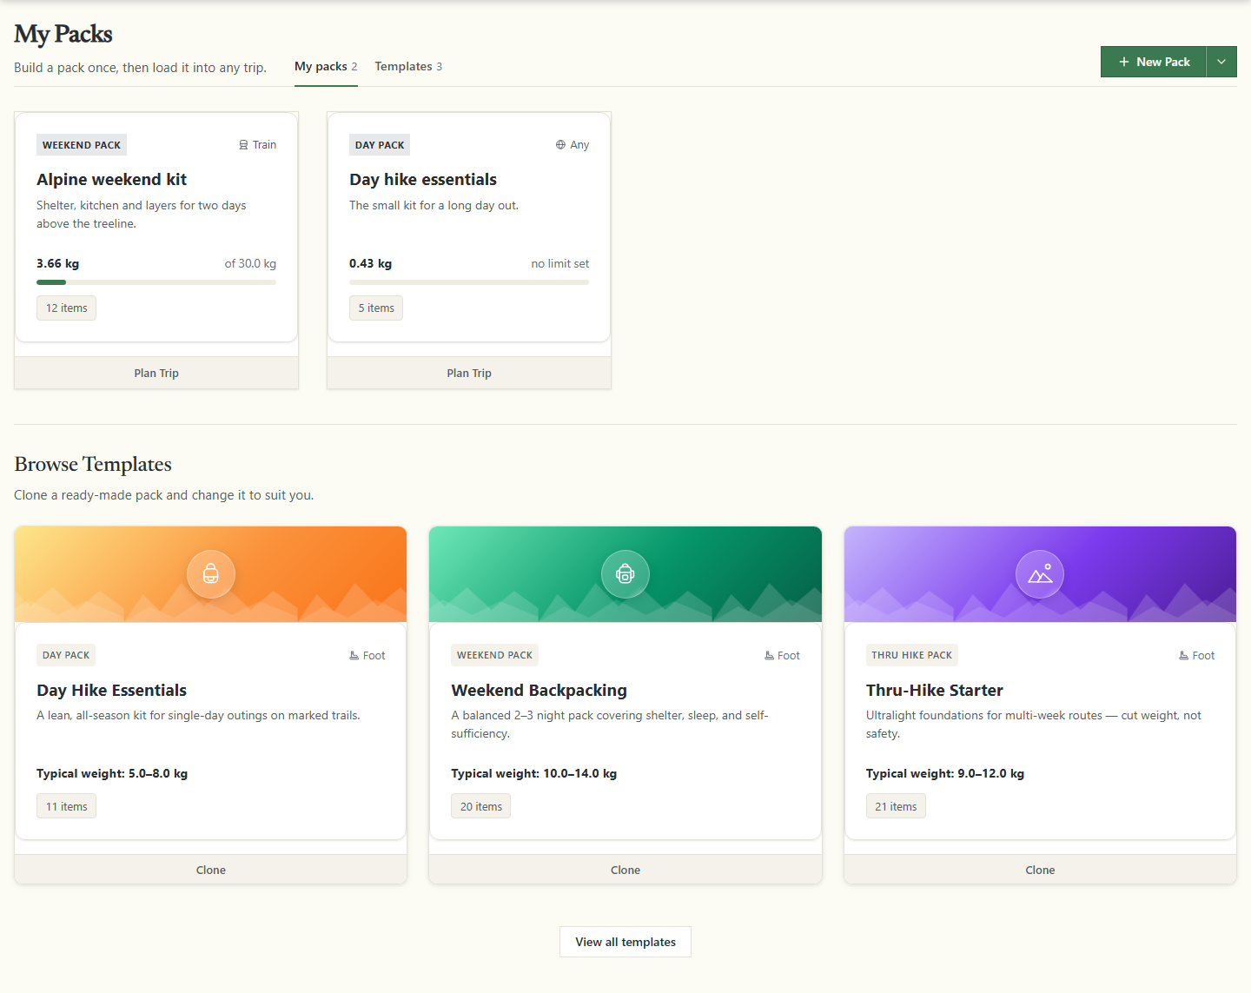The width and height of the screenshot is (1251, 993).
Task: Click the '20 items' badge
Action: pyautogui.click(x=481, y=807)
